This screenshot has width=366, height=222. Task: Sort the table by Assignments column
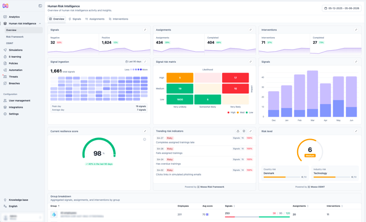coord(300,206)
